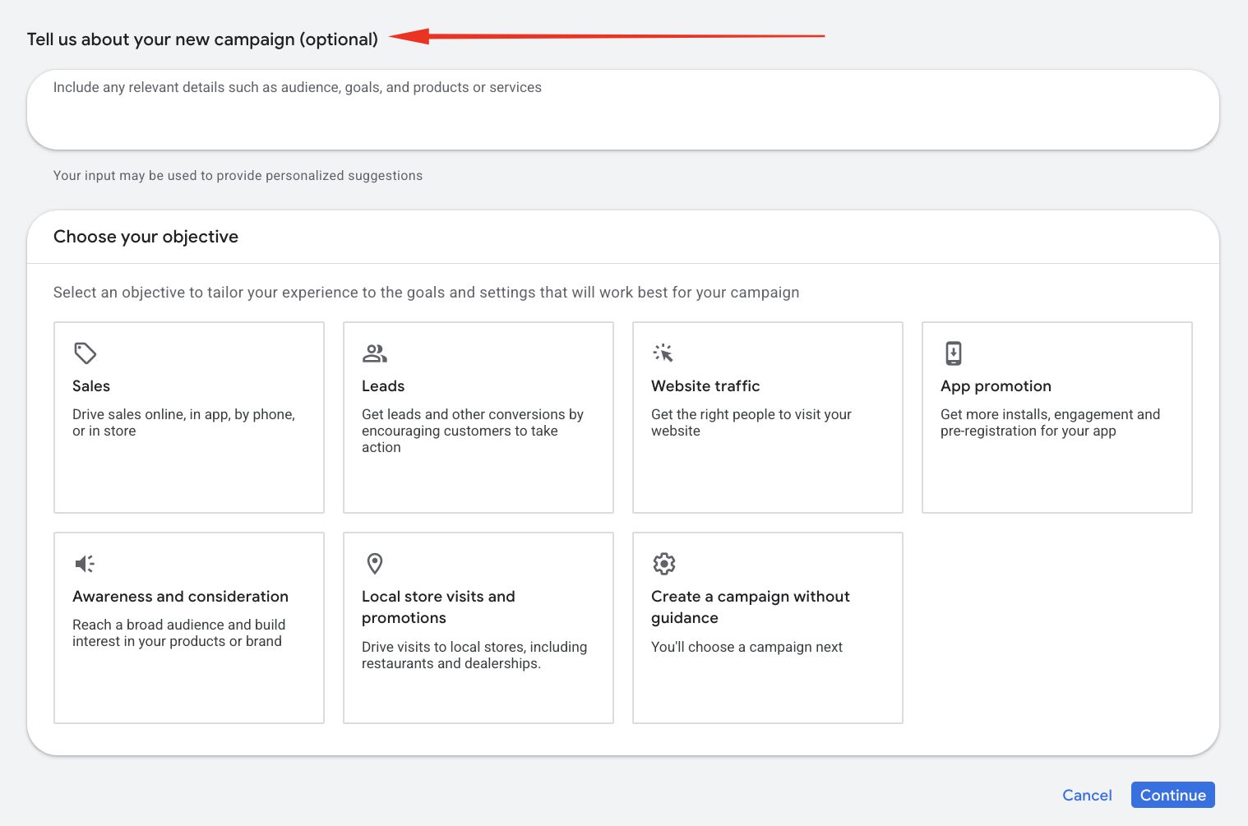Click the Continue button

coord(1172,795)
